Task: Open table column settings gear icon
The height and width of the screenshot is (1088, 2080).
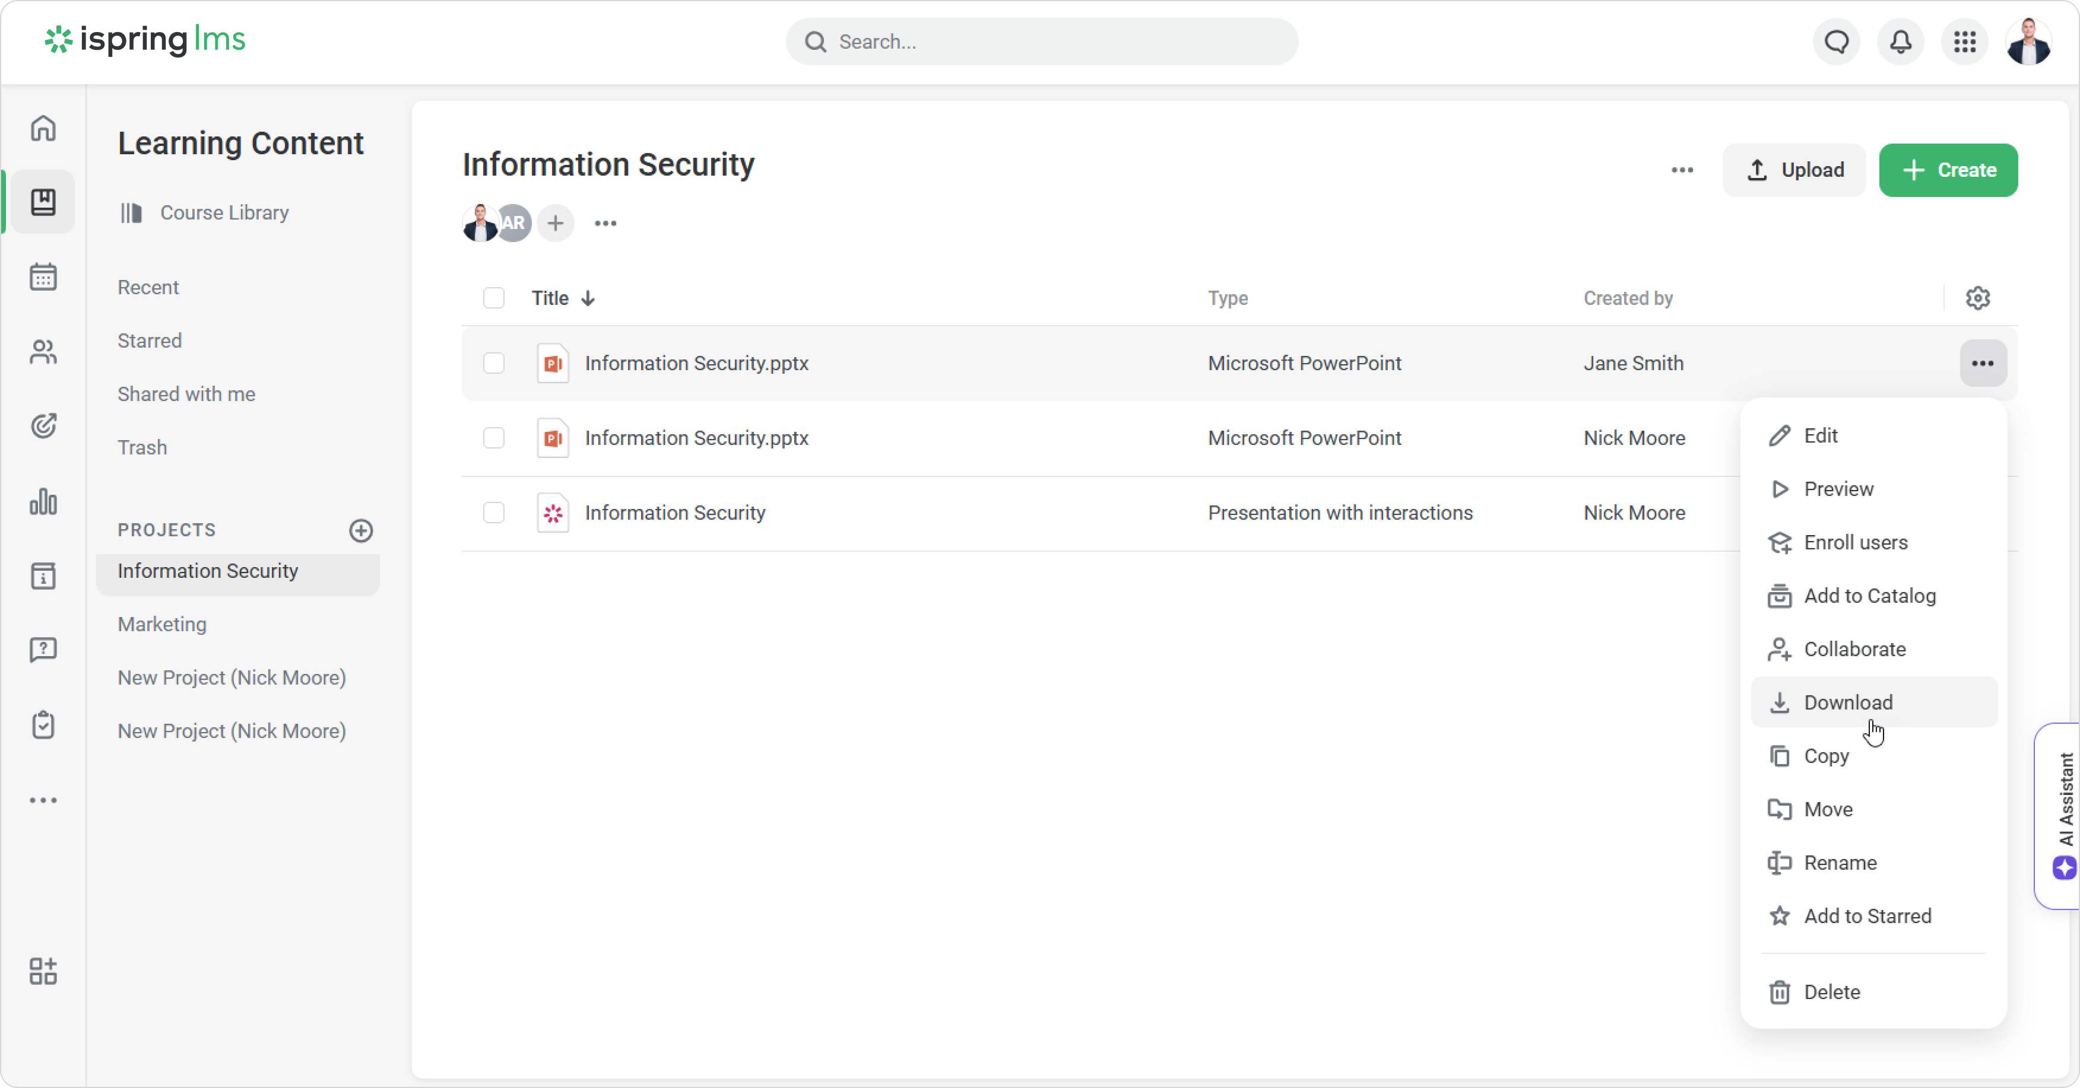Action: [1977, 298]
